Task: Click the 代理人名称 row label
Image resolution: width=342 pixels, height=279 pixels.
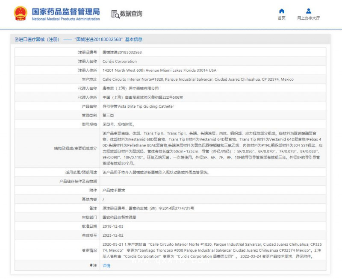Action: (x=88, y=88)
